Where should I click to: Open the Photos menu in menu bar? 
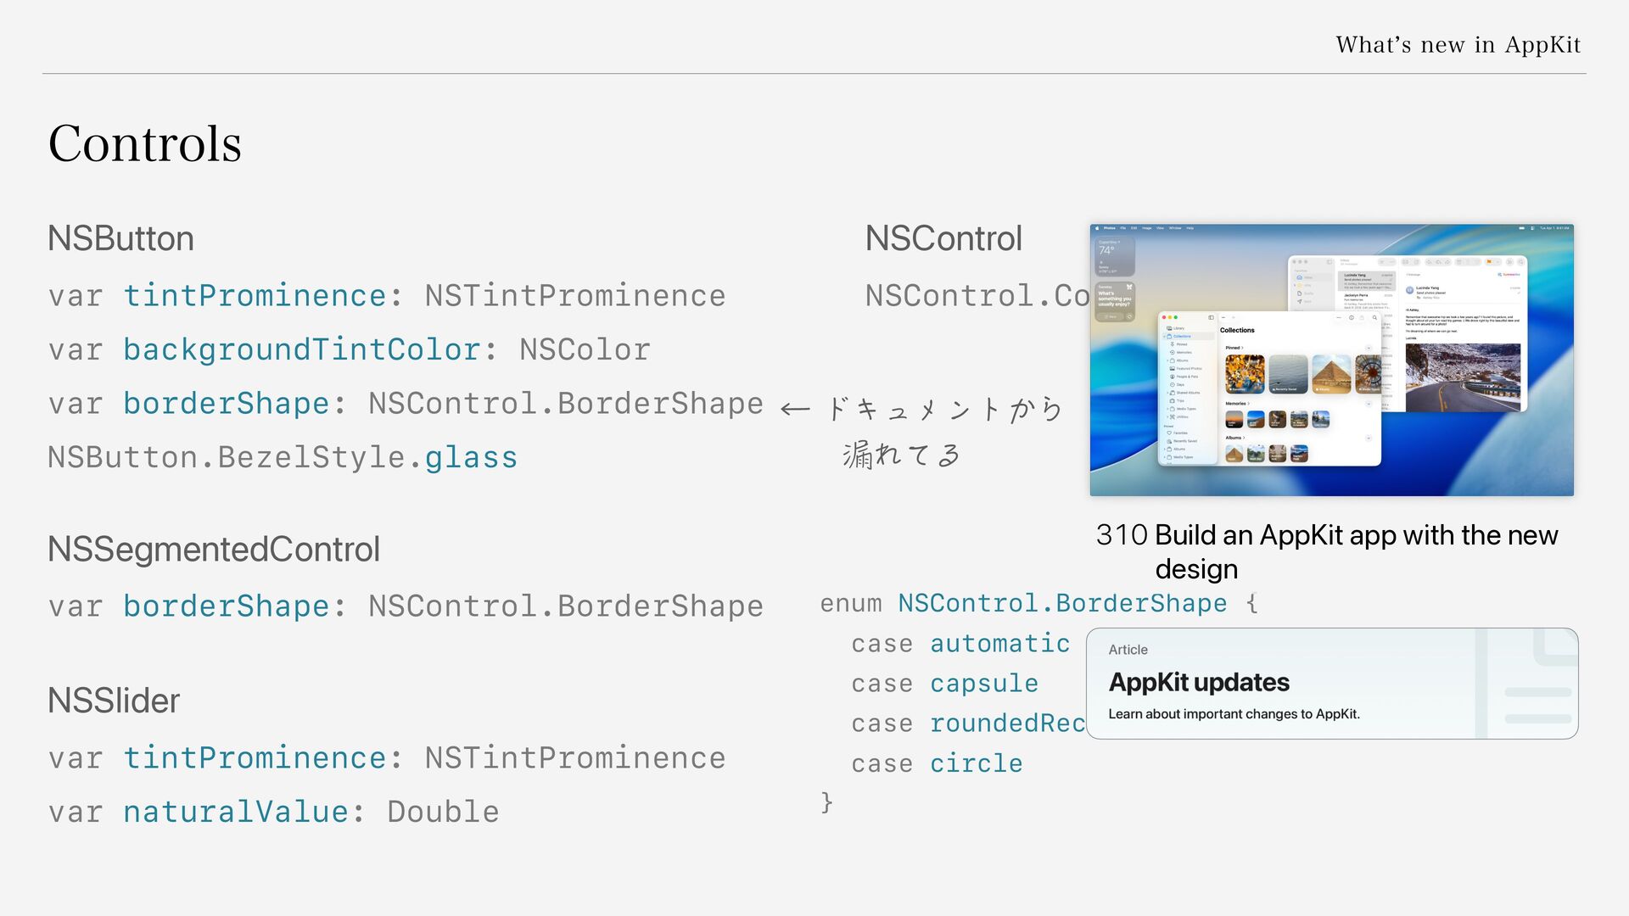(1110, 228)
